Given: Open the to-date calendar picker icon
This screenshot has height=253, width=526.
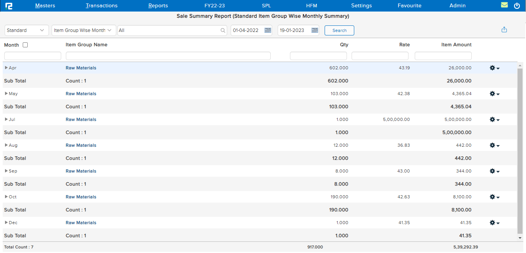Looking at the screenshot, I should point(315,30).
